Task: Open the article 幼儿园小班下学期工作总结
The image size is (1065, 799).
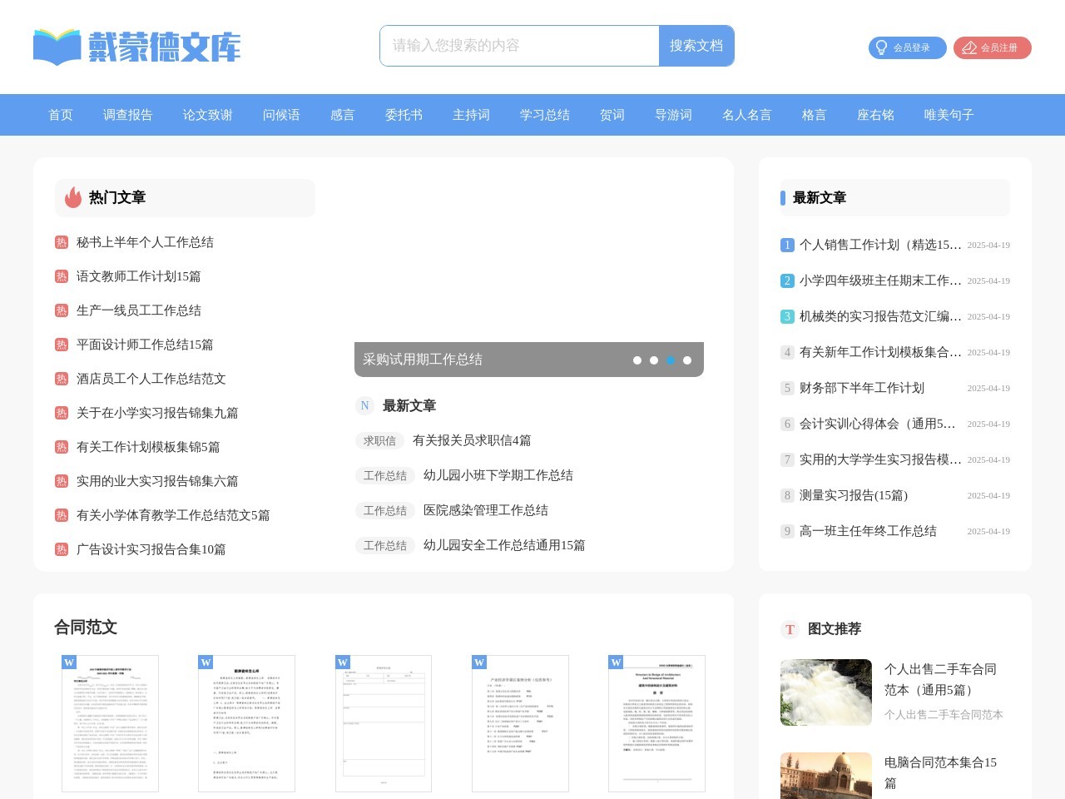Action: 497,475
